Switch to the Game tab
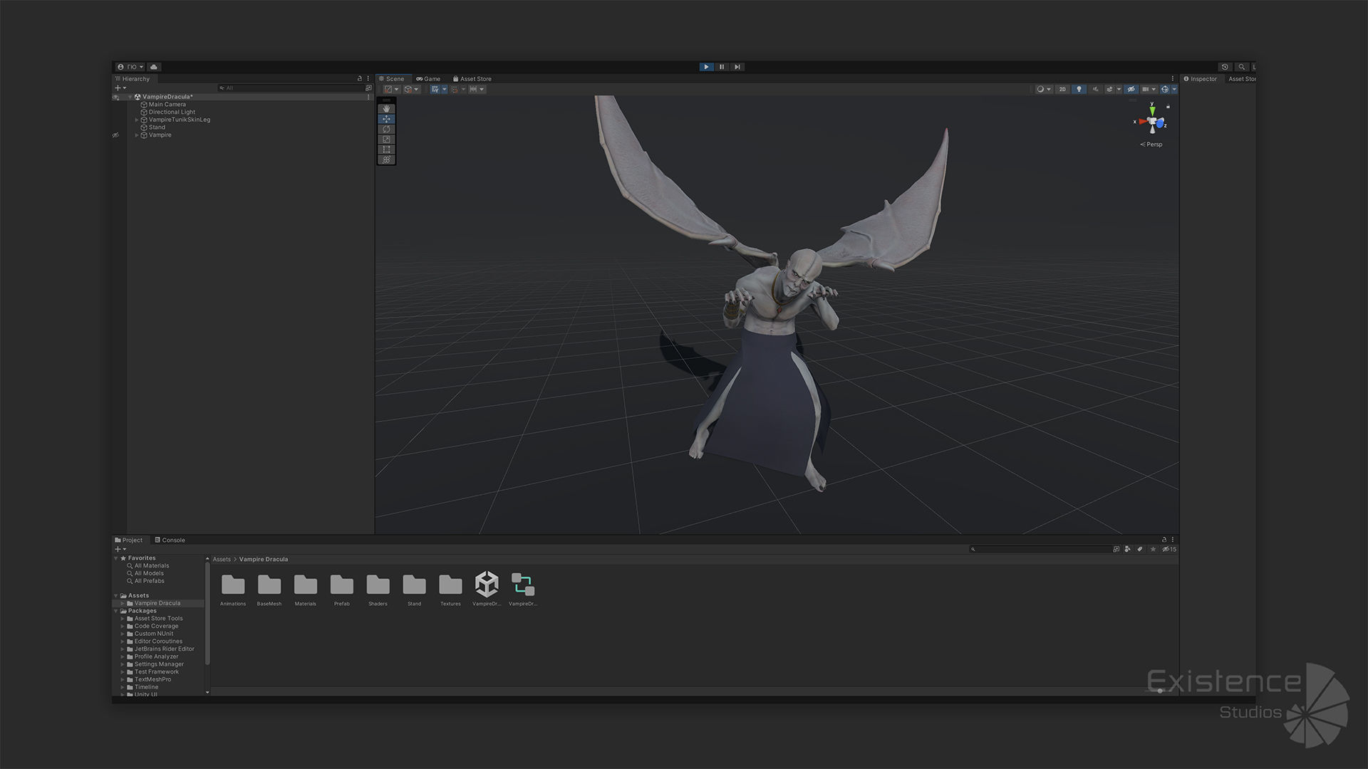The width and height of the screenshot is (1368, 769). pos(428,79)
